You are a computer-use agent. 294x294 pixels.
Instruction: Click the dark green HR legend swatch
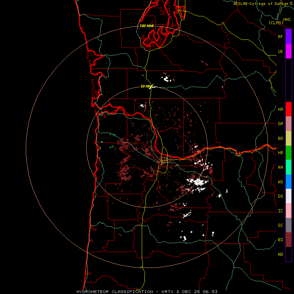click(x=288, y=153)
